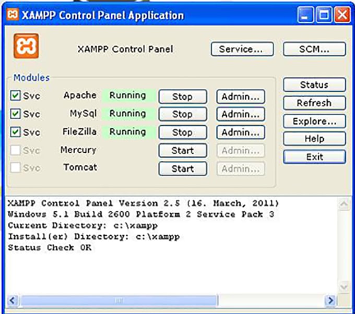This screenshot has width=355, height=314.
Task: Click the Apache module name
Action: pos(80,95)
